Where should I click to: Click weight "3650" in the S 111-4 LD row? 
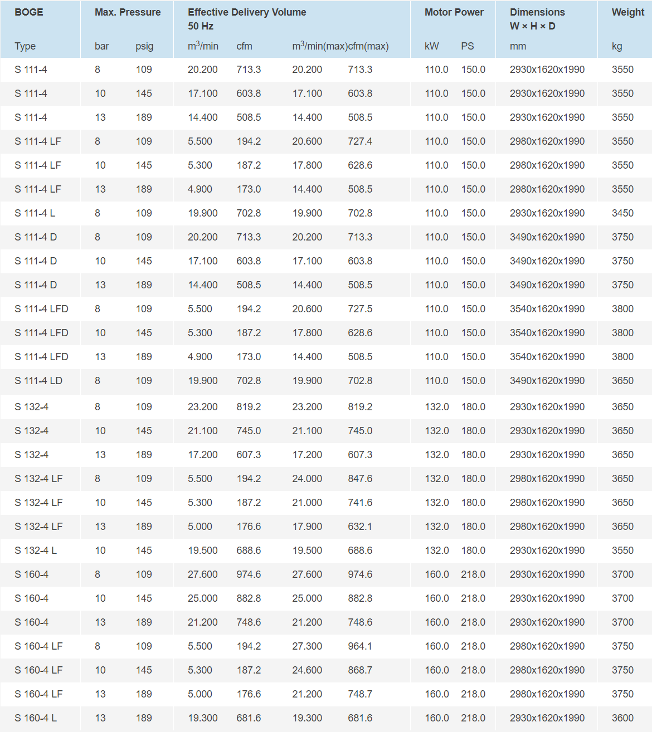pyautogui.click(x=622, y=381)
